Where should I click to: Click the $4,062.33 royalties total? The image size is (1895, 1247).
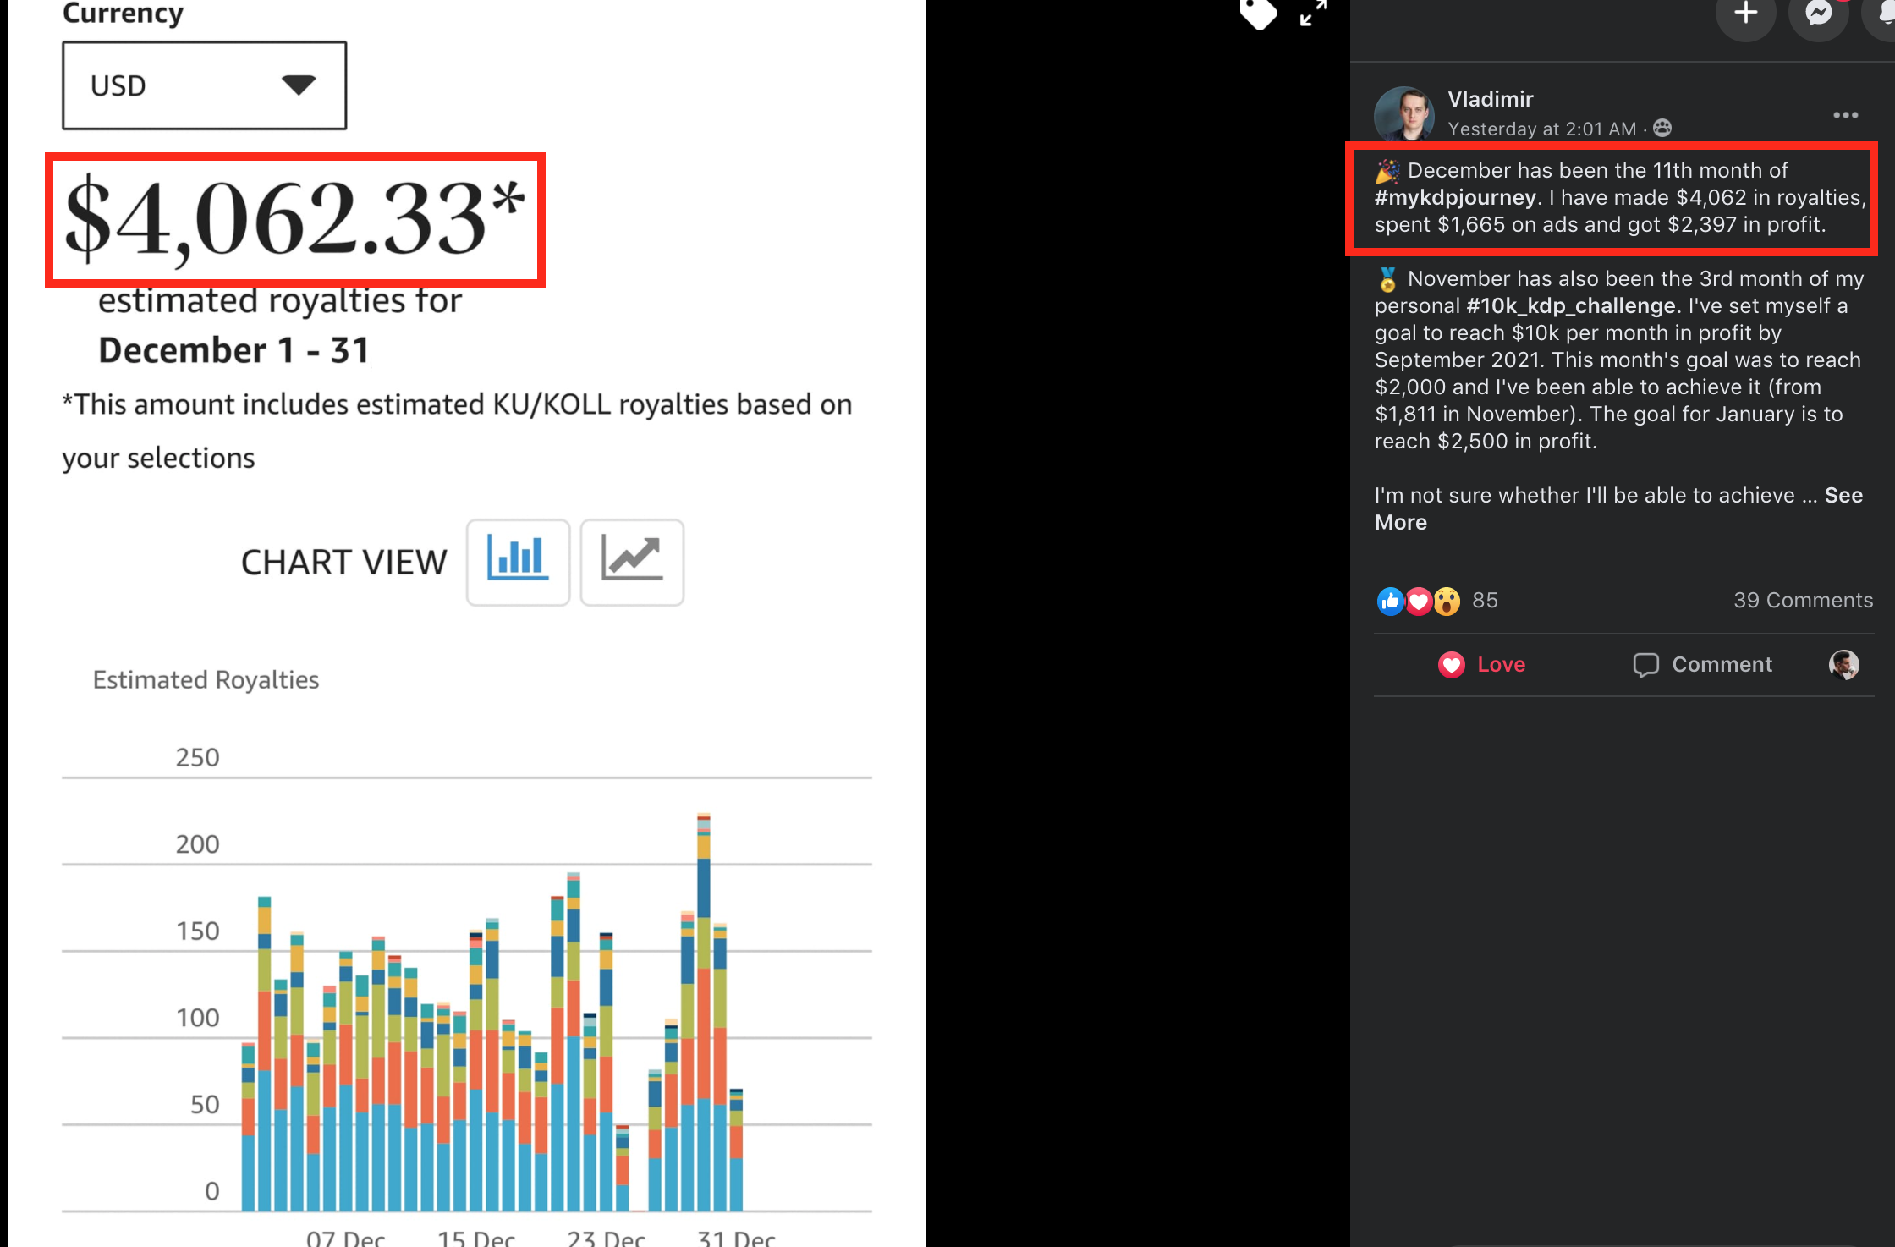(295, 219)
